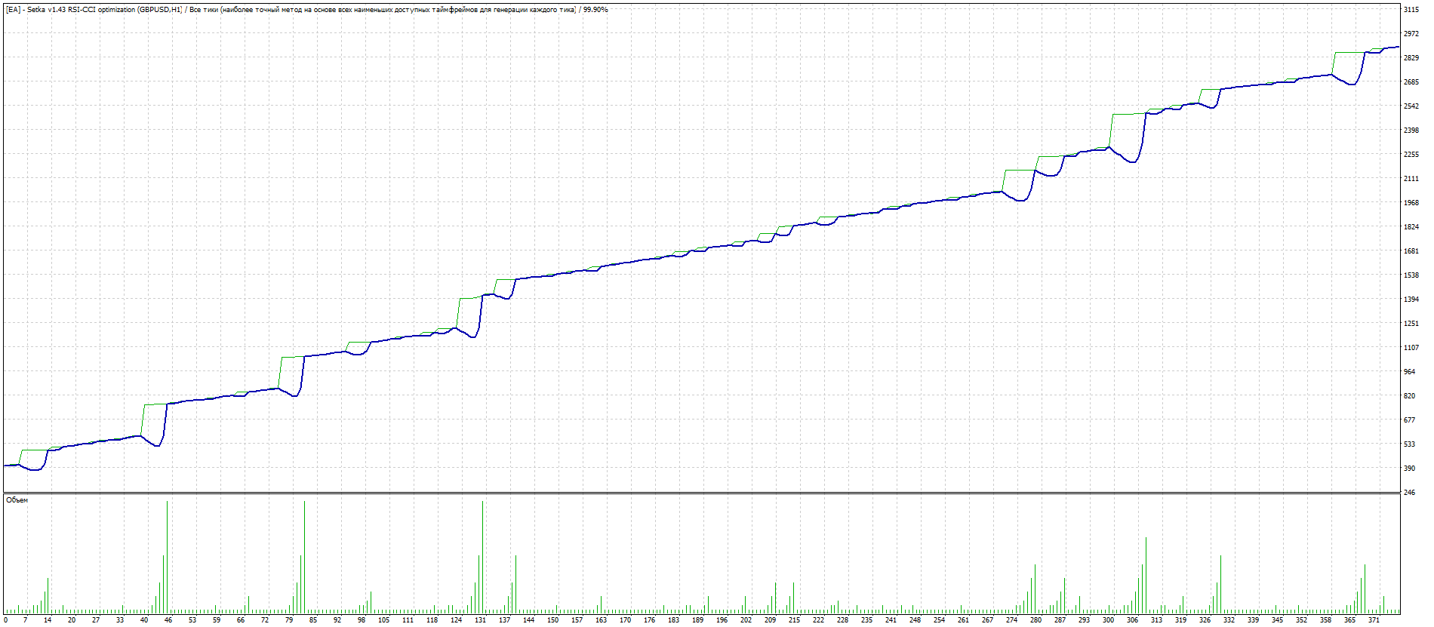The image size is (1434, 627).
Task: Click the 677 axis value
Action: [1410, 420]
